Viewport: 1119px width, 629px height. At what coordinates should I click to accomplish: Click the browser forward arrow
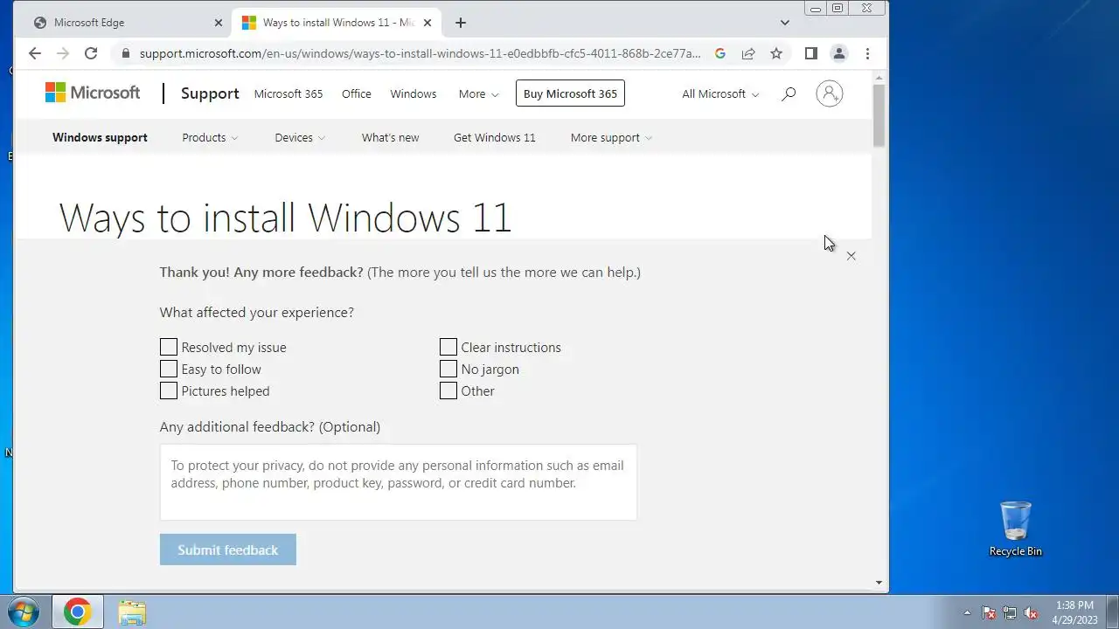point(63,53)
